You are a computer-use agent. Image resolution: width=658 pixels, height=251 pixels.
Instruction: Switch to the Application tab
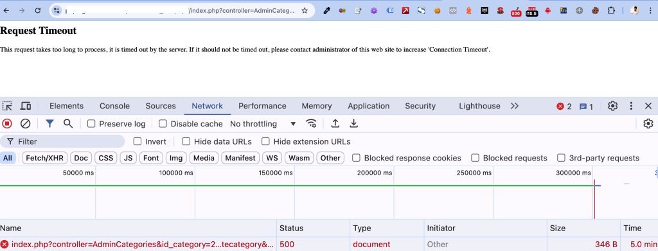(x=368, y=106)
